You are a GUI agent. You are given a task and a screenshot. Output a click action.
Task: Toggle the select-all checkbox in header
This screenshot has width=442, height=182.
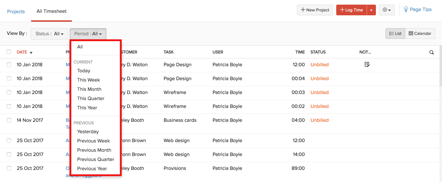point(9,52)
